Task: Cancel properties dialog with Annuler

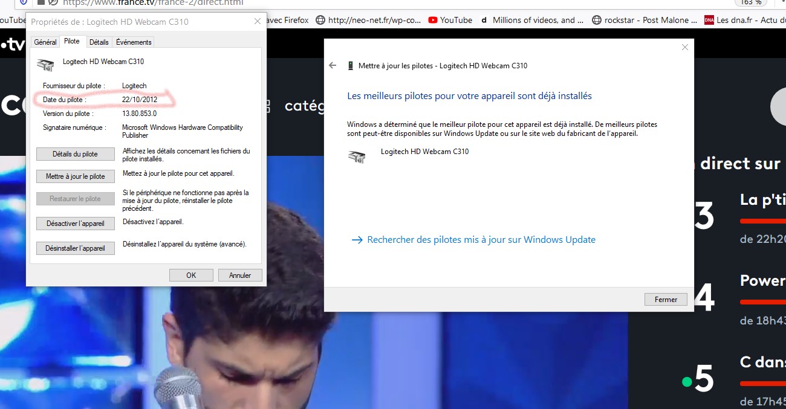Action: pos(240,275)
